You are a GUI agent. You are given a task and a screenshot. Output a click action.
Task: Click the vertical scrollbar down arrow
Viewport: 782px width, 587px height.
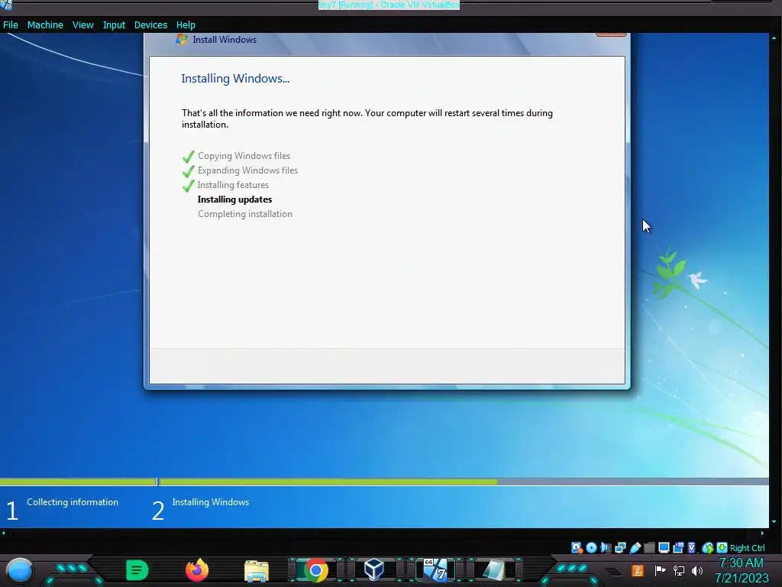coord(774,522)
